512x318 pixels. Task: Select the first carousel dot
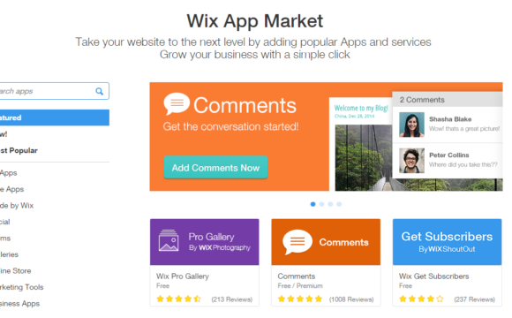pos(312,204)
